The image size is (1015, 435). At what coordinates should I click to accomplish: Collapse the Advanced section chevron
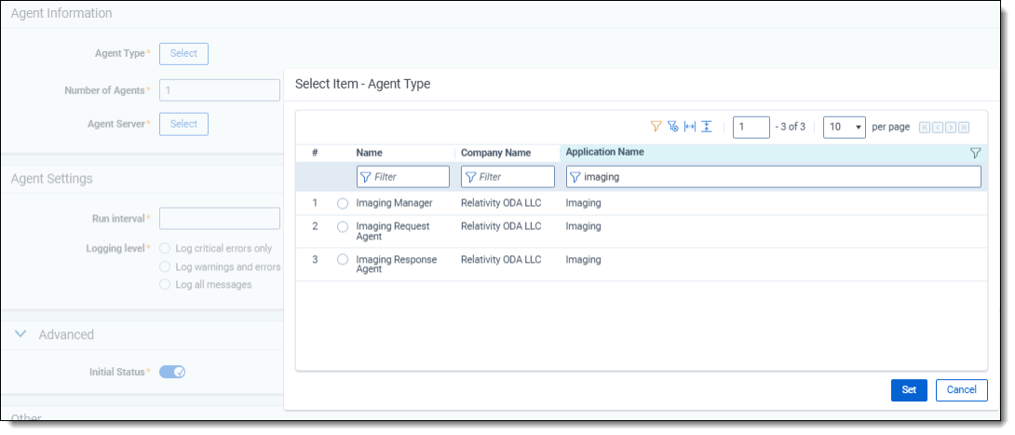(20, 334)
